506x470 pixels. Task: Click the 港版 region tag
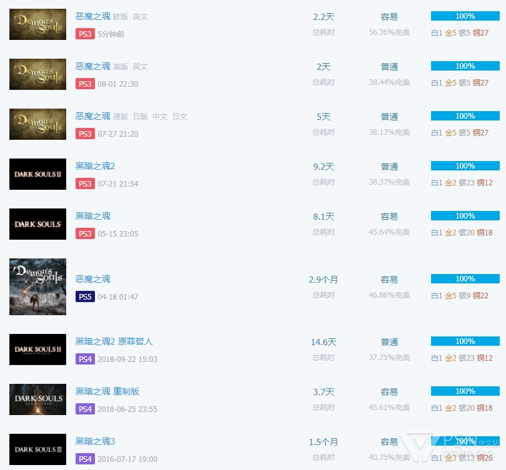121,117
